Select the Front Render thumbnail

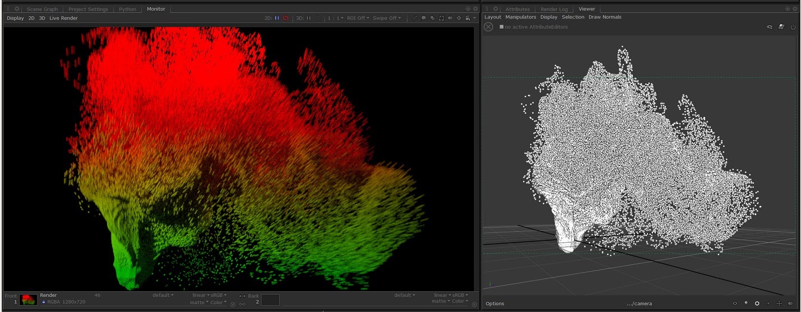coord(28,300)
